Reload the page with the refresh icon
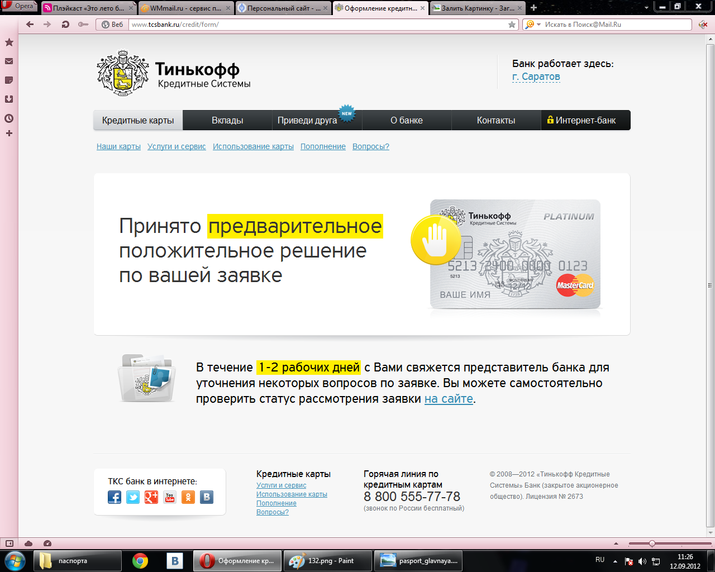715x572 pixels. click(65, 25)
